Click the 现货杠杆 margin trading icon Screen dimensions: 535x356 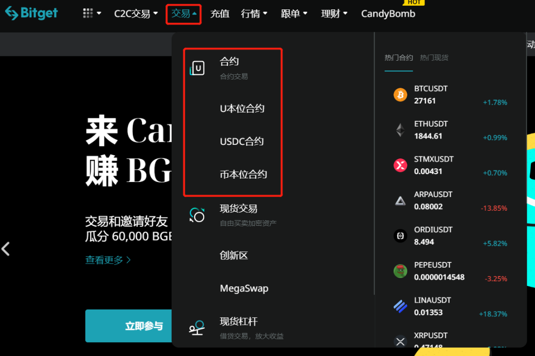coord(197,327)
